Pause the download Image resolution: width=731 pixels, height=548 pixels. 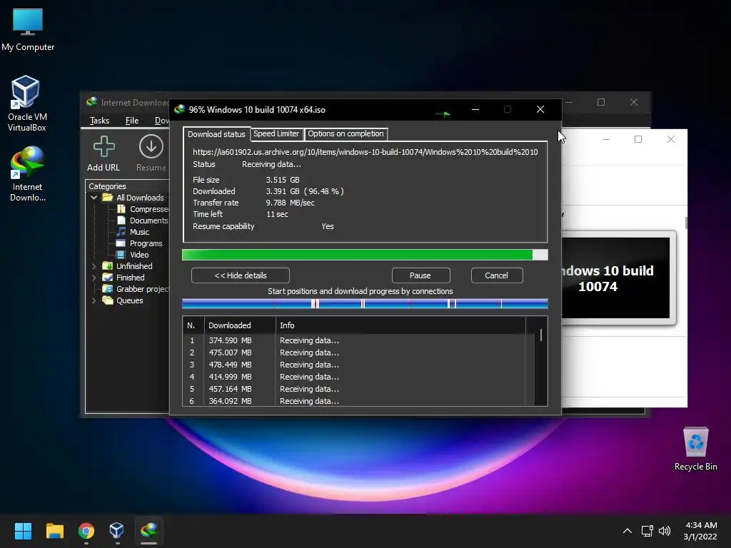click(x=420, y=275)
